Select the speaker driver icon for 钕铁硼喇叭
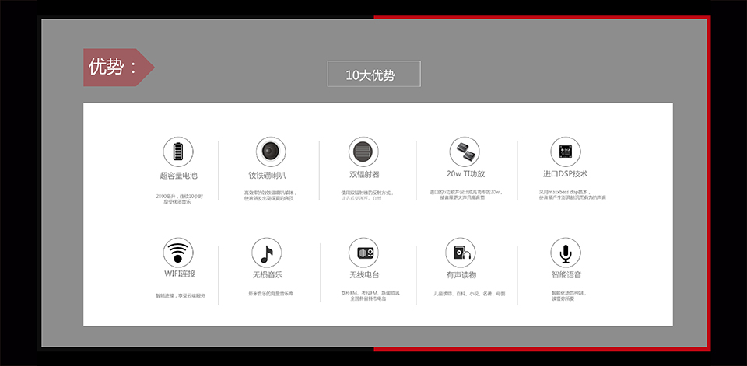 click(271, 152)
